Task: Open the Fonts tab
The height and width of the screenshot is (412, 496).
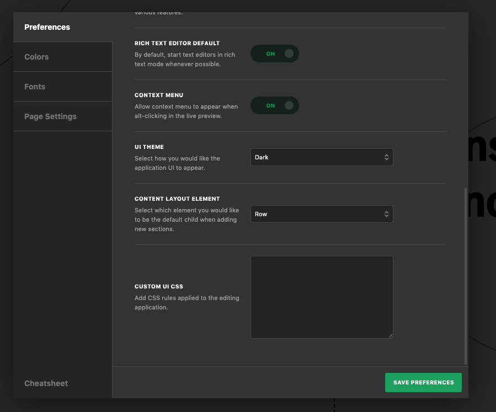Action: point(35,87)
